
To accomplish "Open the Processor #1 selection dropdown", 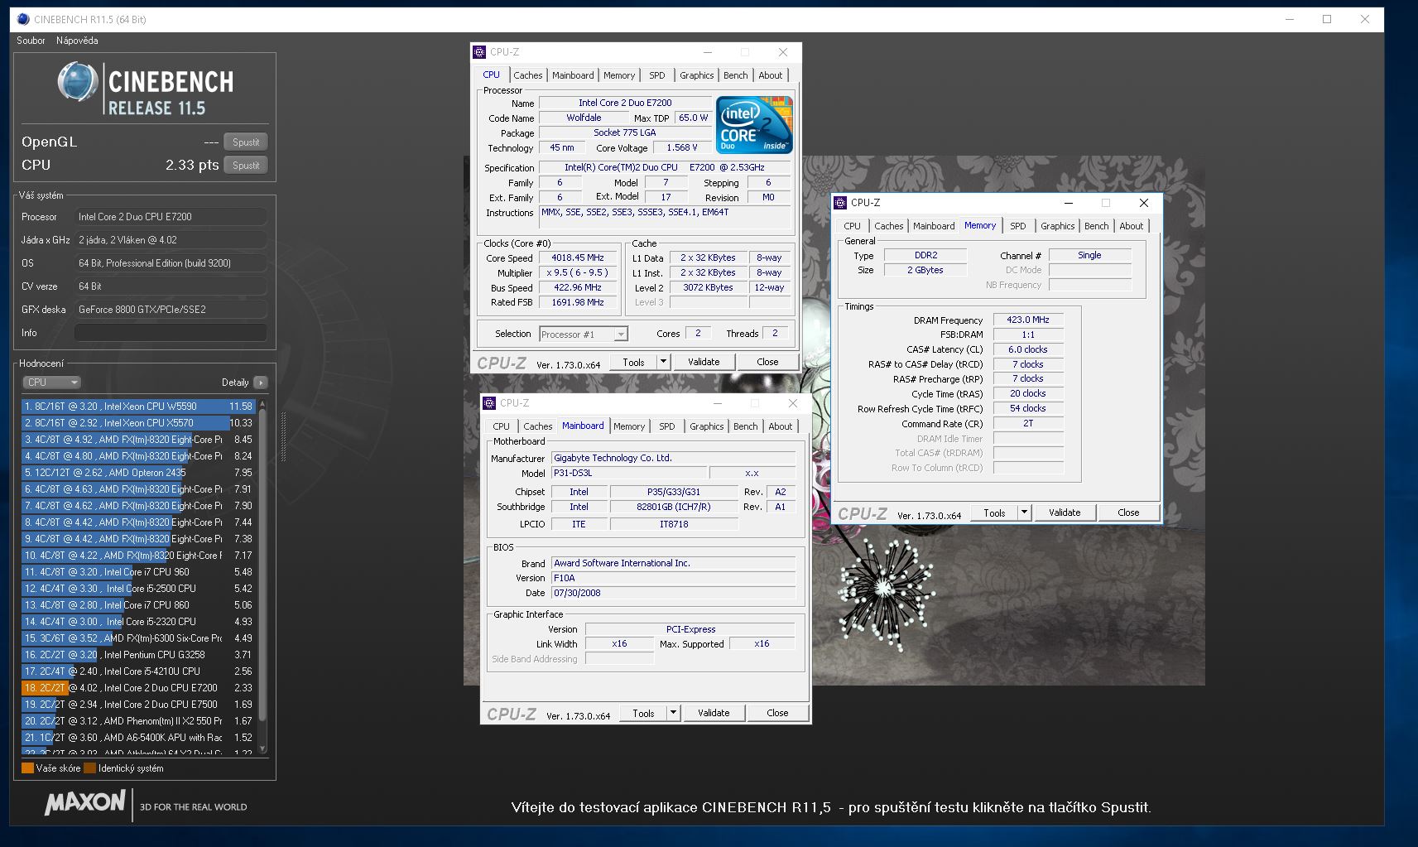I will (x=584, y=334).
